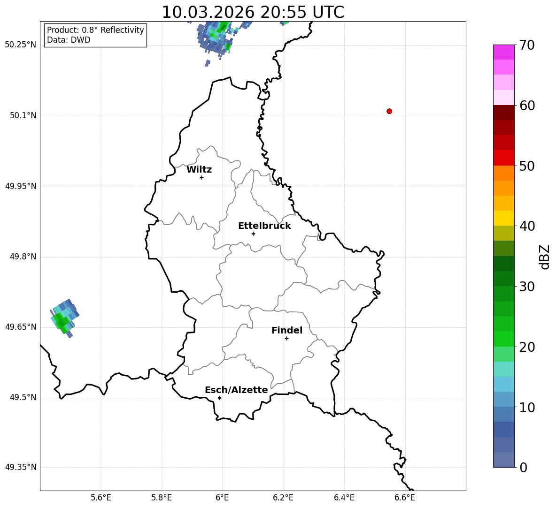
Task: Click the 49.35°N latitude label
Action: (21, 467)
